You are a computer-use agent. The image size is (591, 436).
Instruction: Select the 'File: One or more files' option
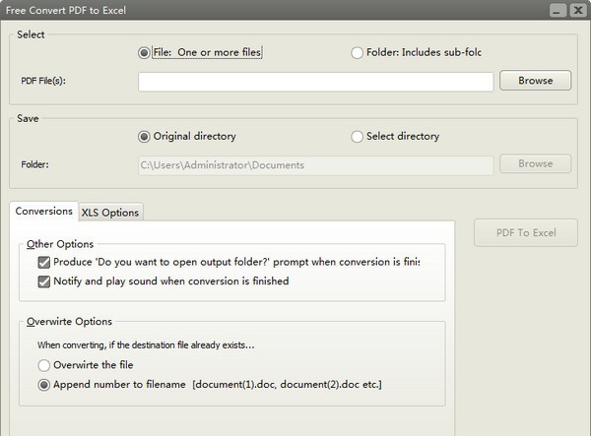(145, 52)
